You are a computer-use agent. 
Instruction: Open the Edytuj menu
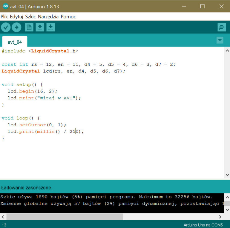pyautogui.click(x=16, y=16)
